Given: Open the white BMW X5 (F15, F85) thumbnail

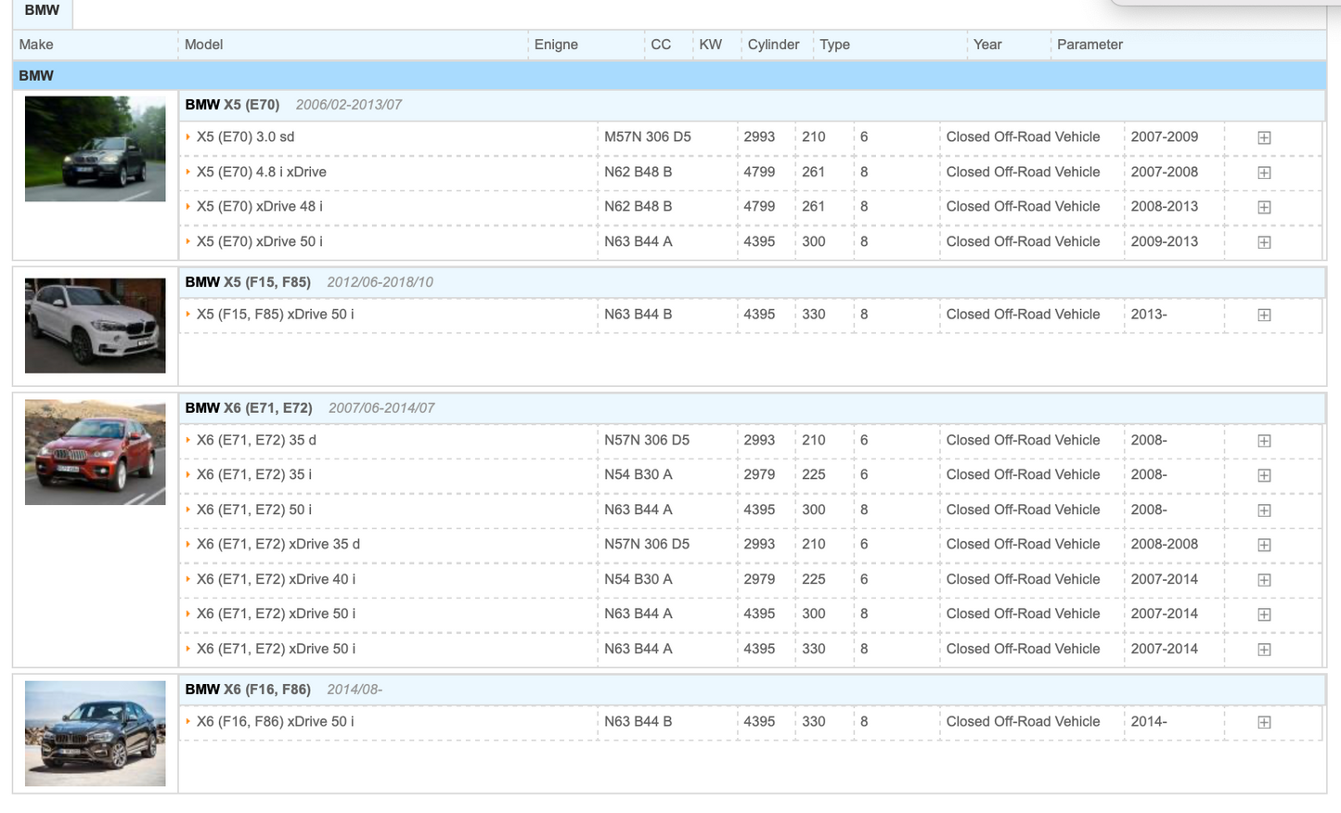Looking at the screenshot, I should click(95, 326).
